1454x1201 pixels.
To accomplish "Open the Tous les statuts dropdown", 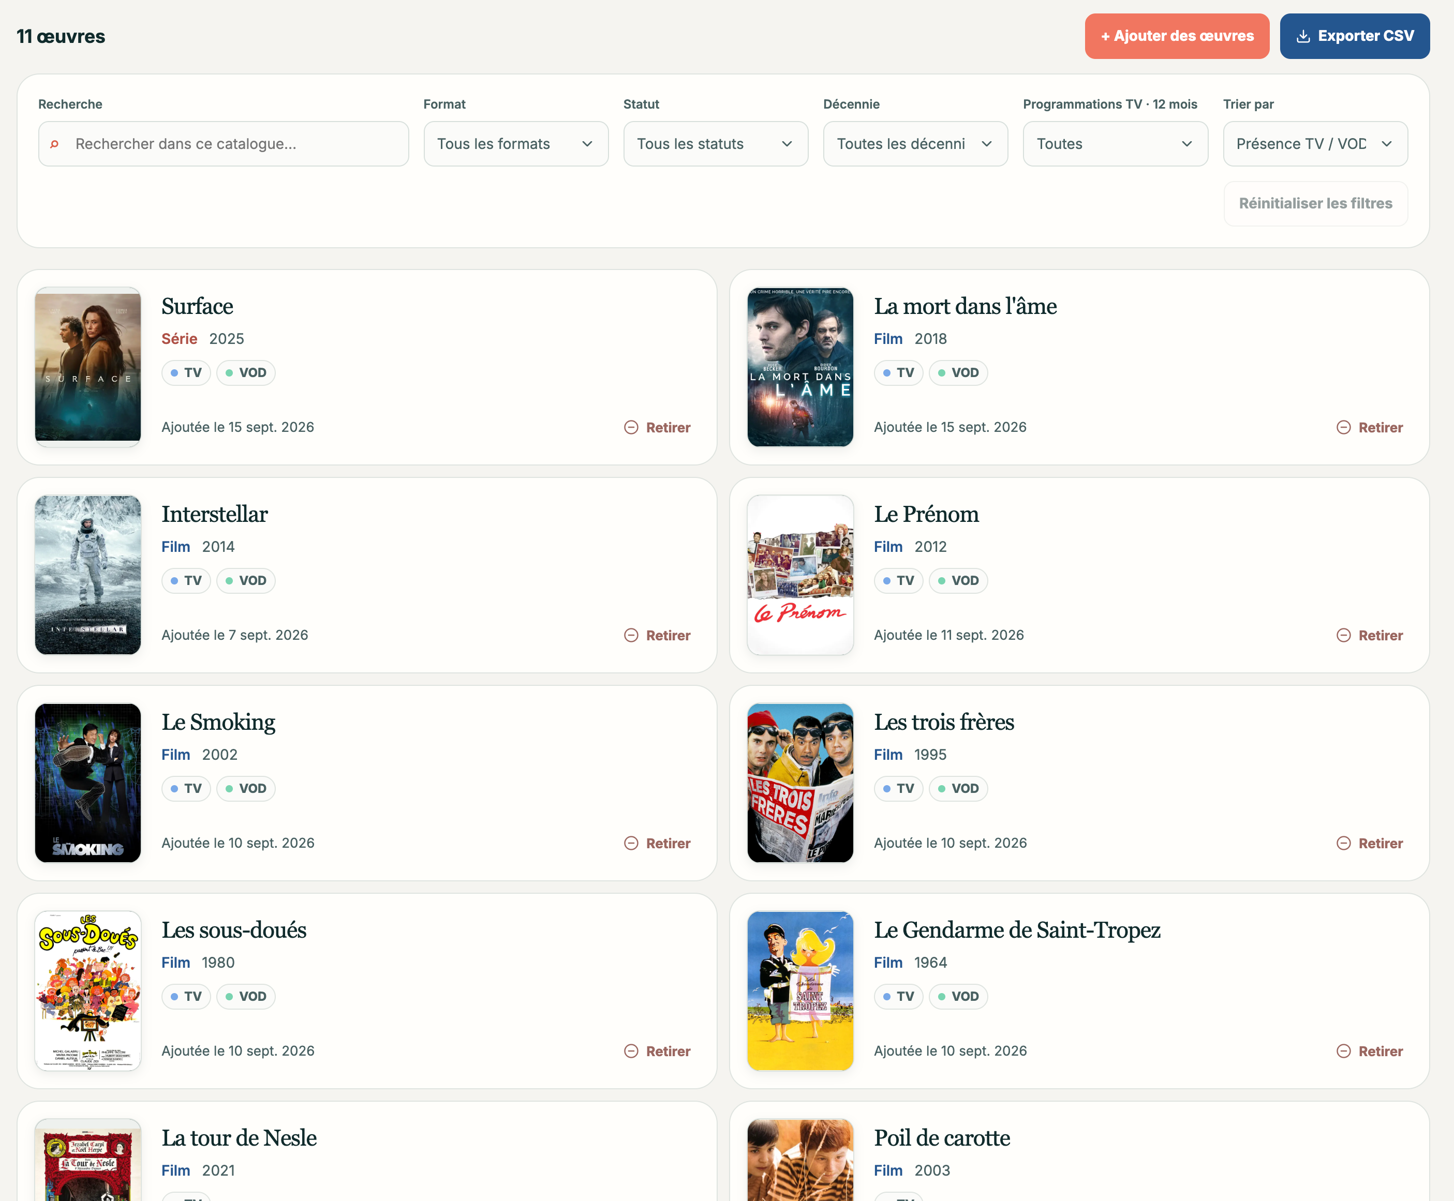I will click(716, 144).
